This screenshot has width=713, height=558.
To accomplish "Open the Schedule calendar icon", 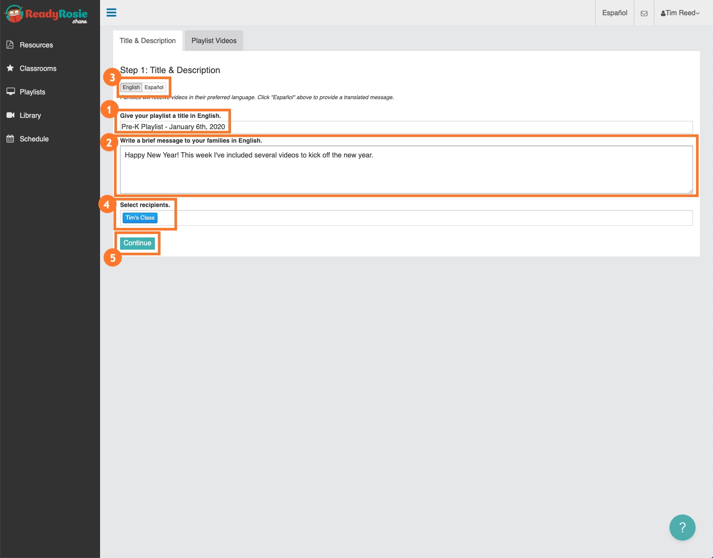I will tap(10, 139).
